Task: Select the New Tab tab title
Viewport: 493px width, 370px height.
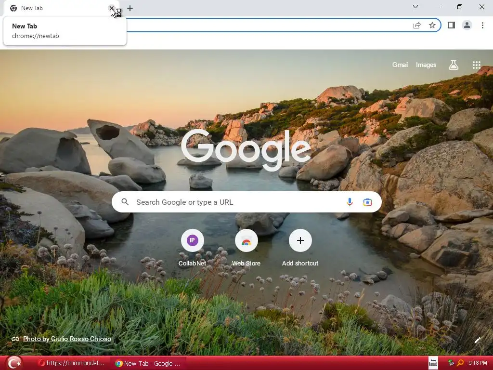Action: click(32, 8)
